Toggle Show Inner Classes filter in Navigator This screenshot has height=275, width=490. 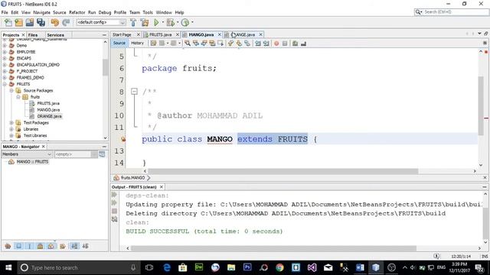[x=51, y=246]
